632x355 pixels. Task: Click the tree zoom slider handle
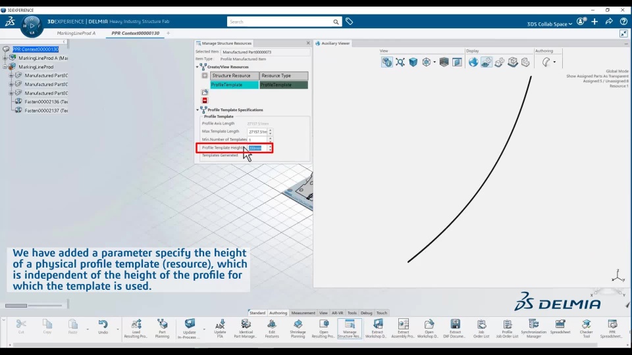pyautogui.click(x=16, y=306)
